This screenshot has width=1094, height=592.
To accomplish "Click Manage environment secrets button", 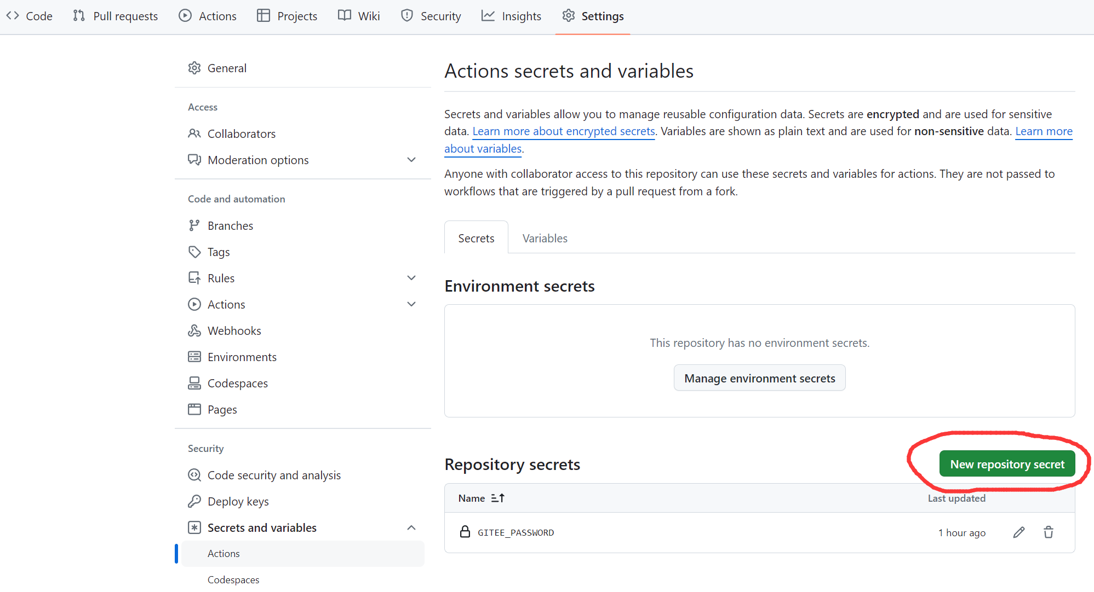I will [x=759, y=378].
